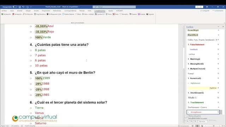Image resolution: width=226 pixels, height=127 pixels.
Task: Toggle the Deshabilitar estilos vinculados checkbox
Action: click(188, 119)
